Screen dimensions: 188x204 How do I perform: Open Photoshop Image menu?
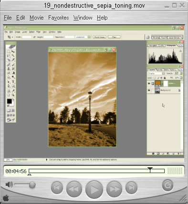coord(18,32)
